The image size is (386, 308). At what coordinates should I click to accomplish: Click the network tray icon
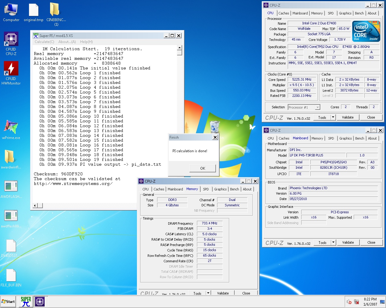tap(356, 302)
